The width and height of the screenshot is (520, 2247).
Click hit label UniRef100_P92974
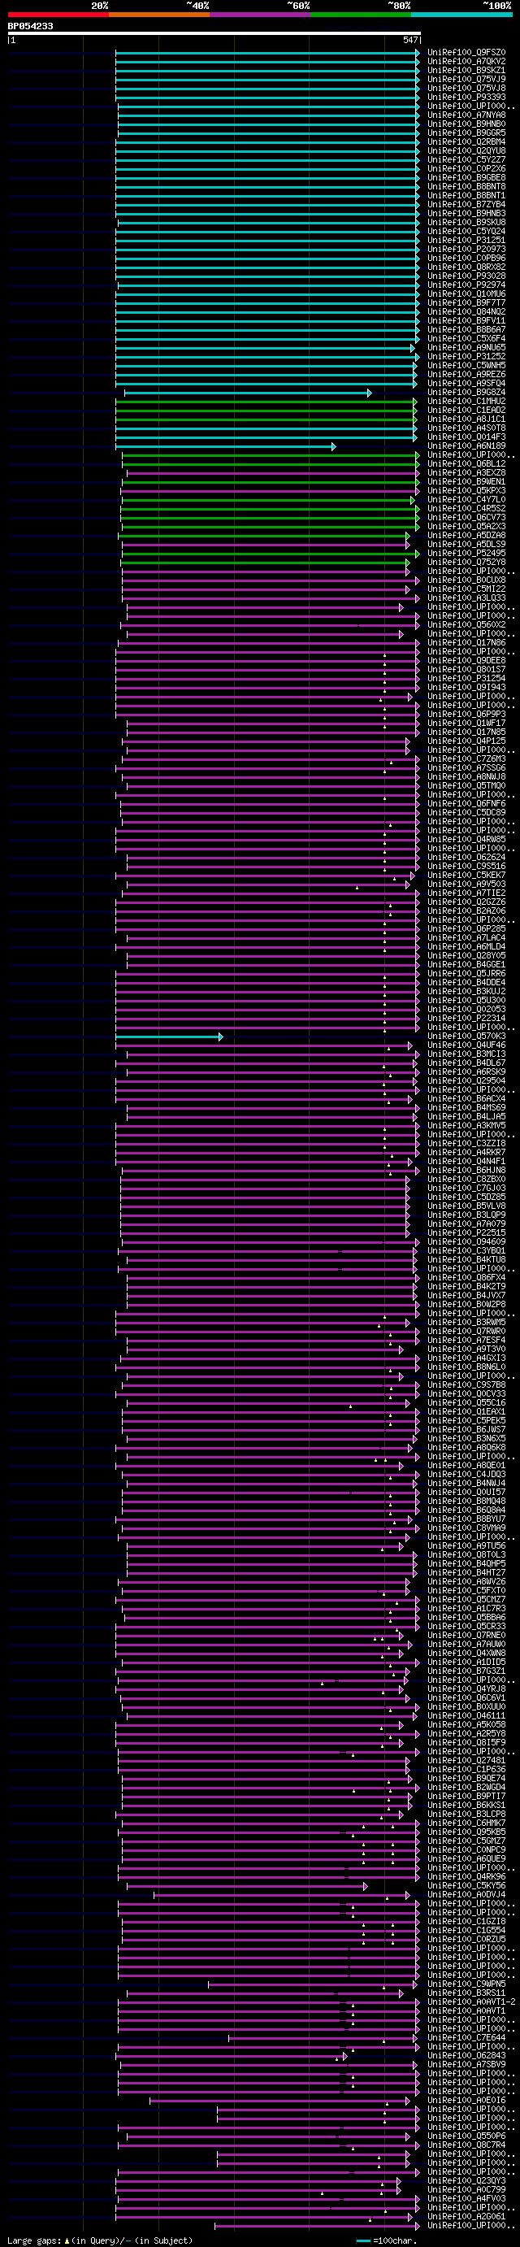pyautogui.click(x=466, y=285)
